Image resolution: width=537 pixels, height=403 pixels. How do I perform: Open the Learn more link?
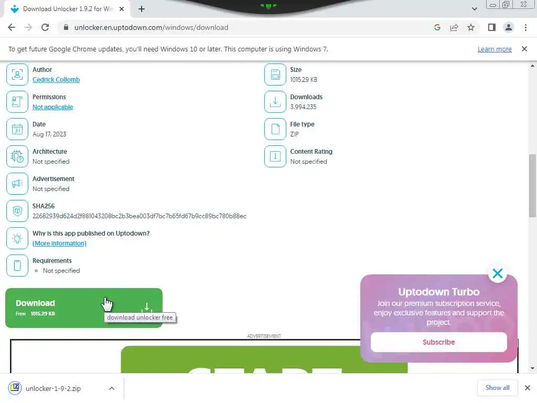(495, 49)
